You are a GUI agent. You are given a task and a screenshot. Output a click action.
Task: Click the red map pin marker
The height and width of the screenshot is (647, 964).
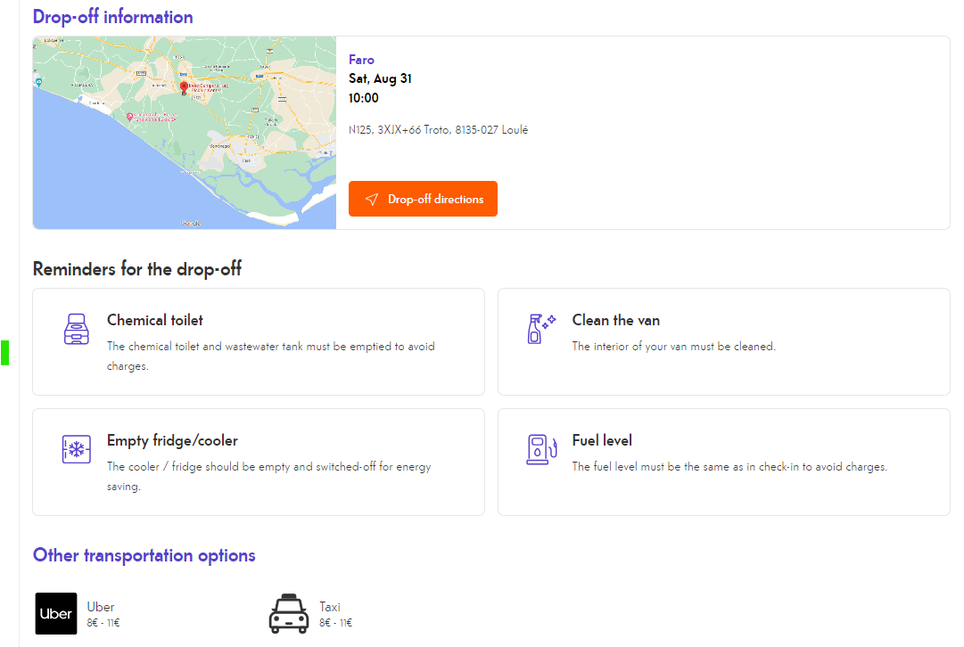pos(184,87)
